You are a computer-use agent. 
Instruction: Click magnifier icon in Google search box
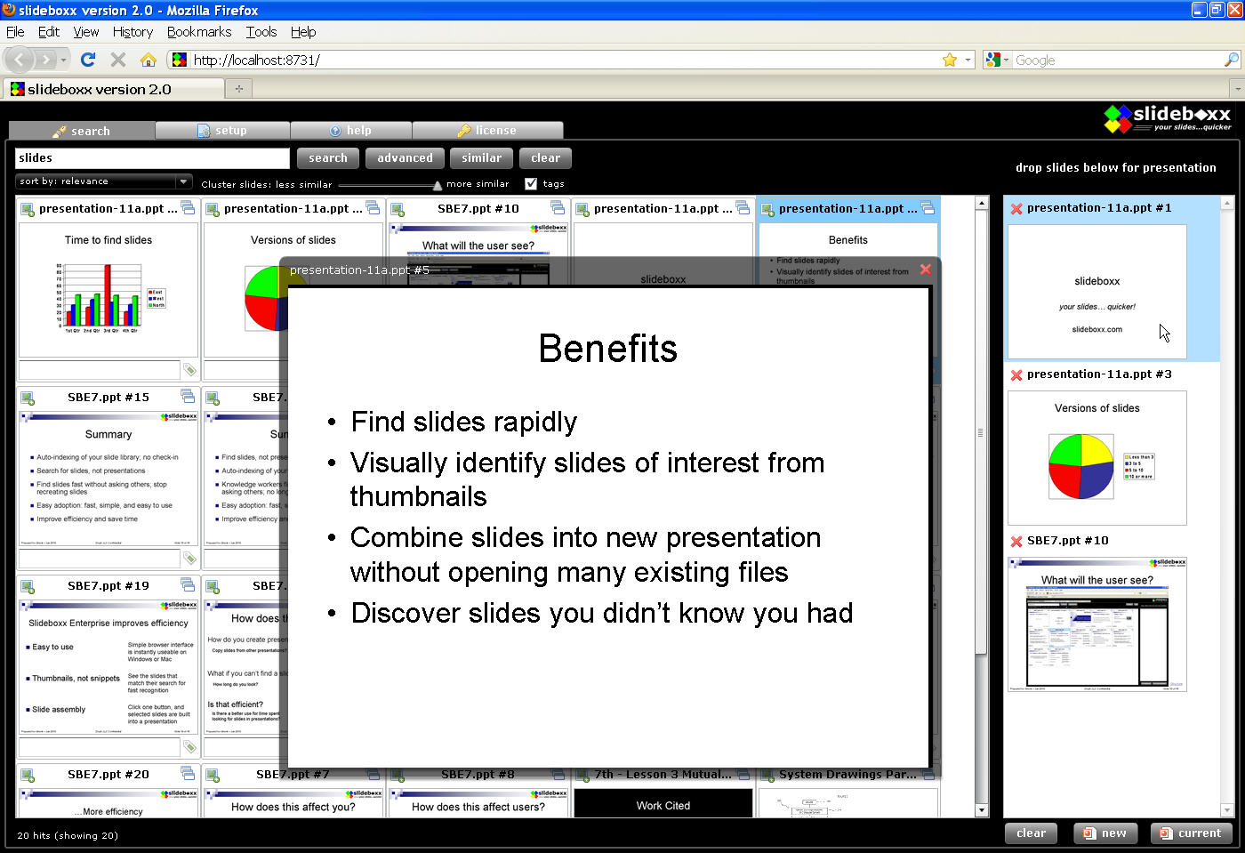pos(1231,60)
